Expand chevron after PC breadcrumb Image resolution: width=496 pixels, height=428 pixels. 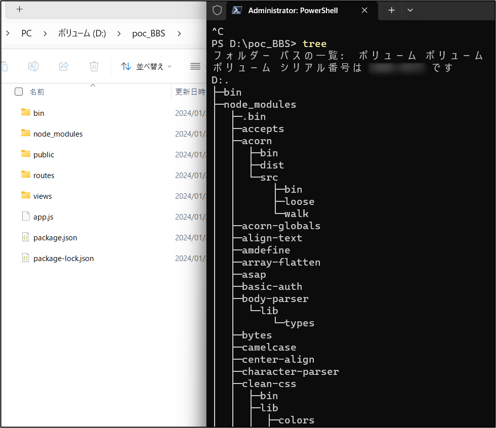pos(45,33)
